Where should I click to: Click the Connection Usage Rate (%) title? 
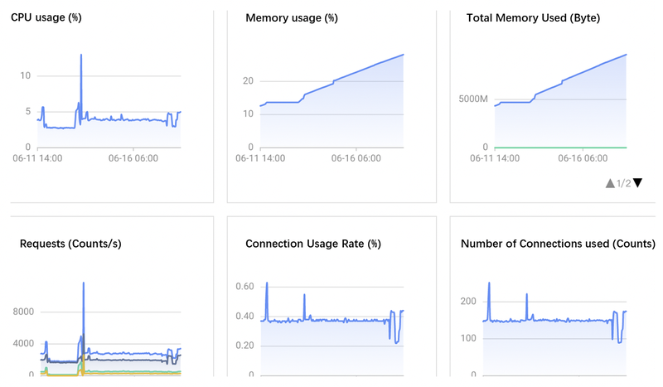tap(313, 244)
